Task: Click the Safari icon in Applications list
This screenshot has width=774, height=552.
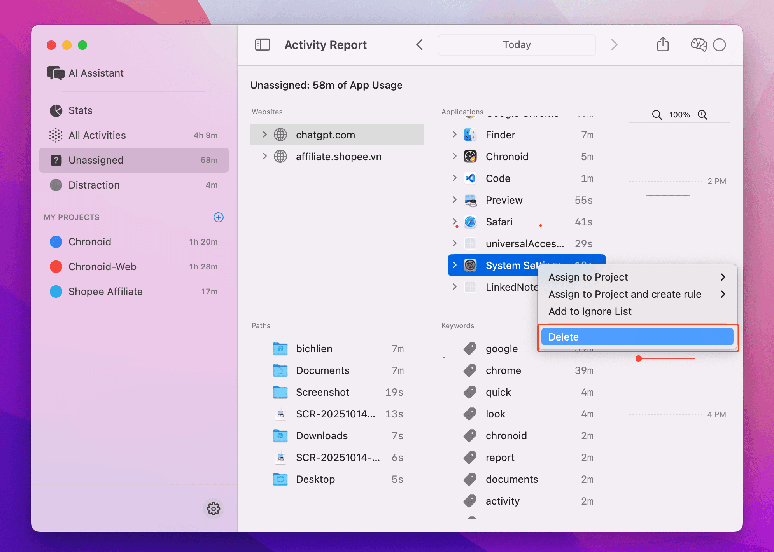Action: 470,222
